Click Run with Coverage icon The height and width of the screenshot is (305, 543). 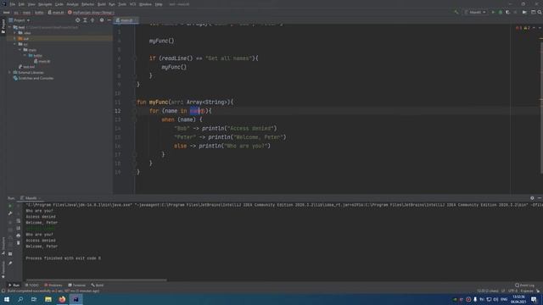click(x=507, y=12)
